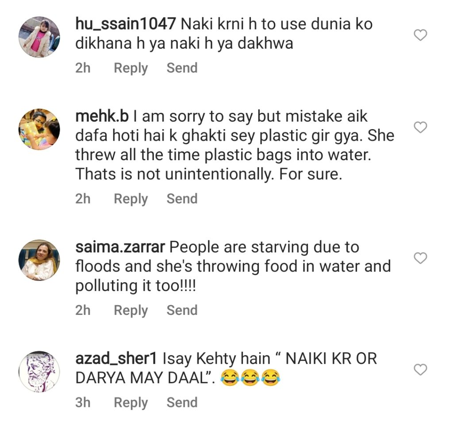Screen dimensions: 453x426
Task: Heart the azad_sher1 comment
Action: pyautogui.click(x=420, y=369)
